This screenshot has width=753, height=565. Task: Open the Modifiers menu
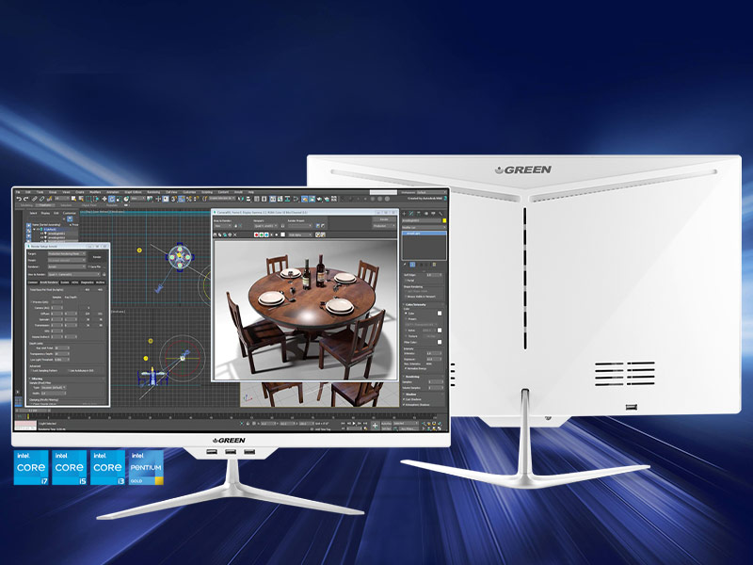coord(95,192)
